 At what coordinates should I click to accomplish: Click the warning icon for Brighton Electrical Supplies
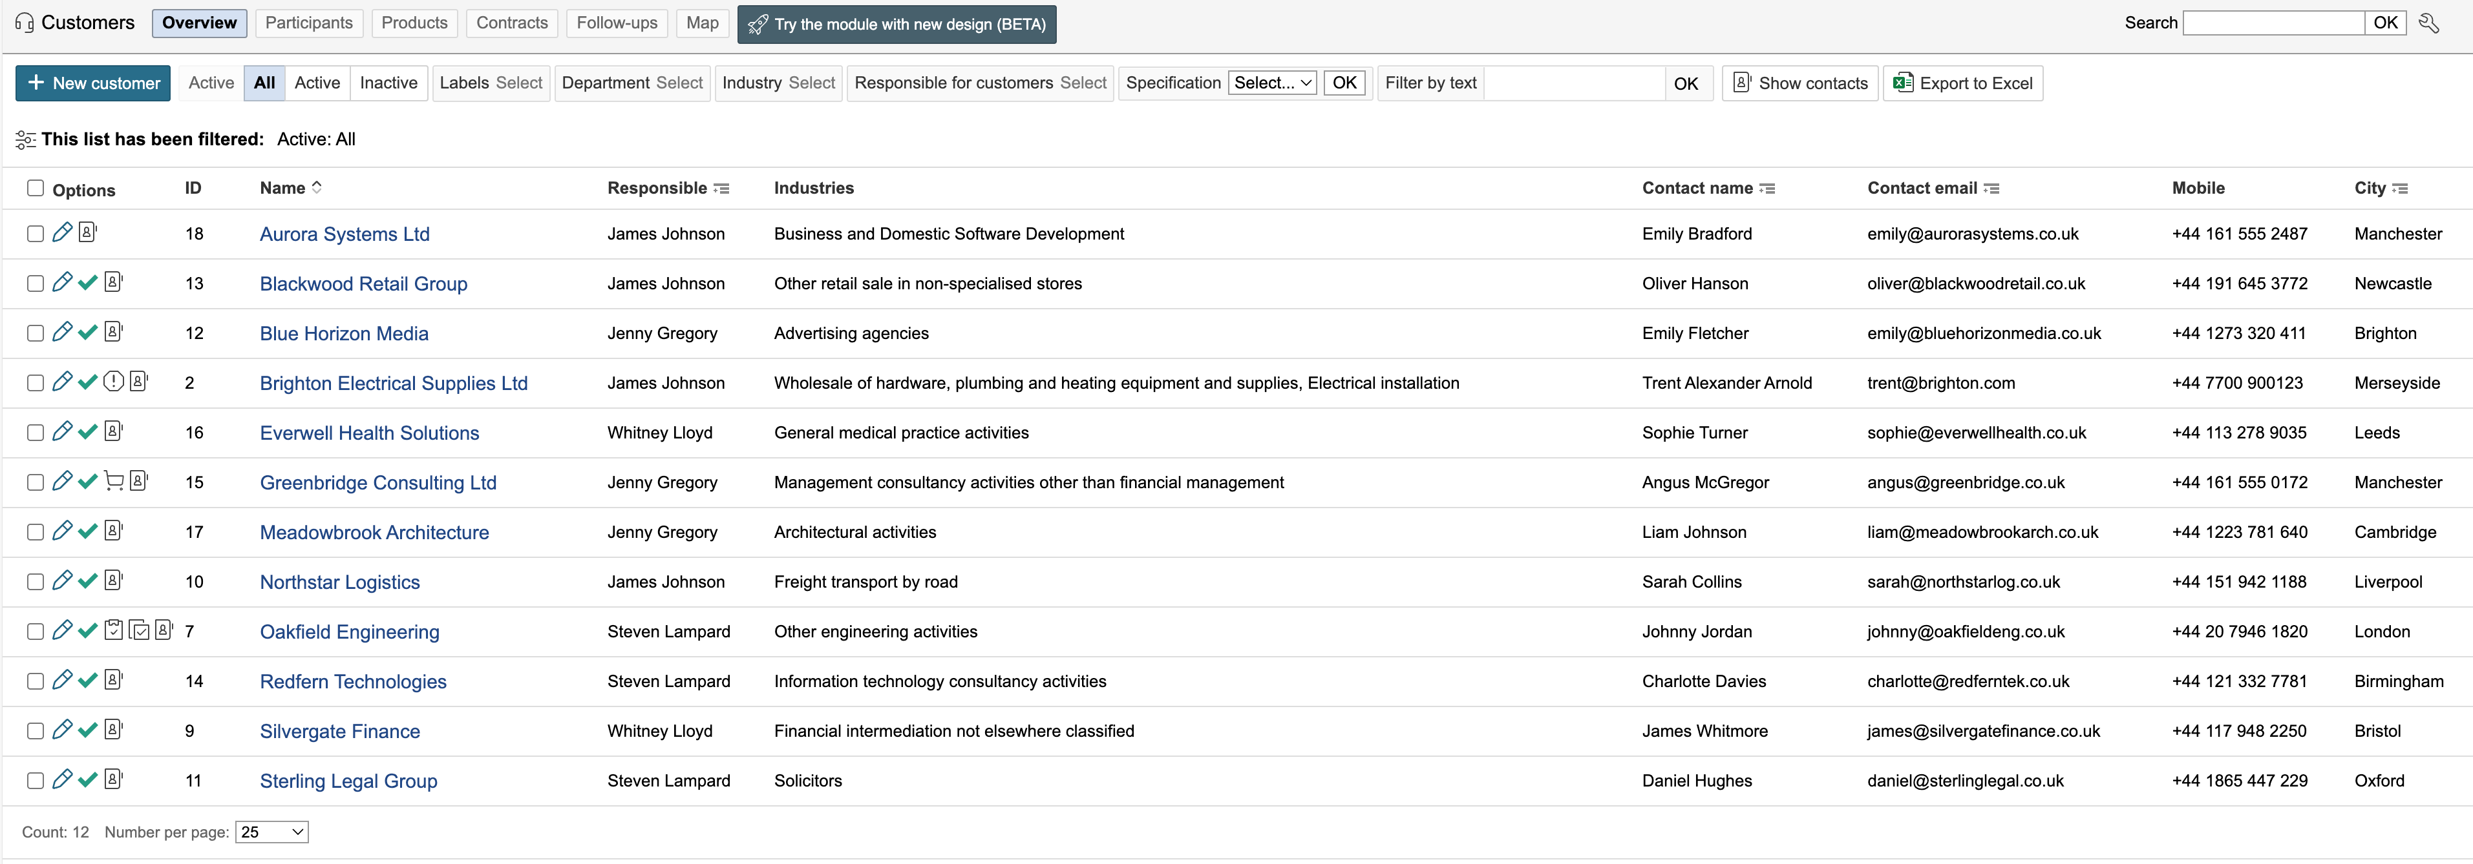[113, 382]
